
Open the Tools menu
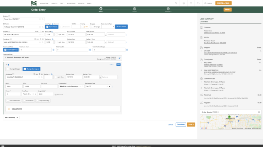[90, 3]
